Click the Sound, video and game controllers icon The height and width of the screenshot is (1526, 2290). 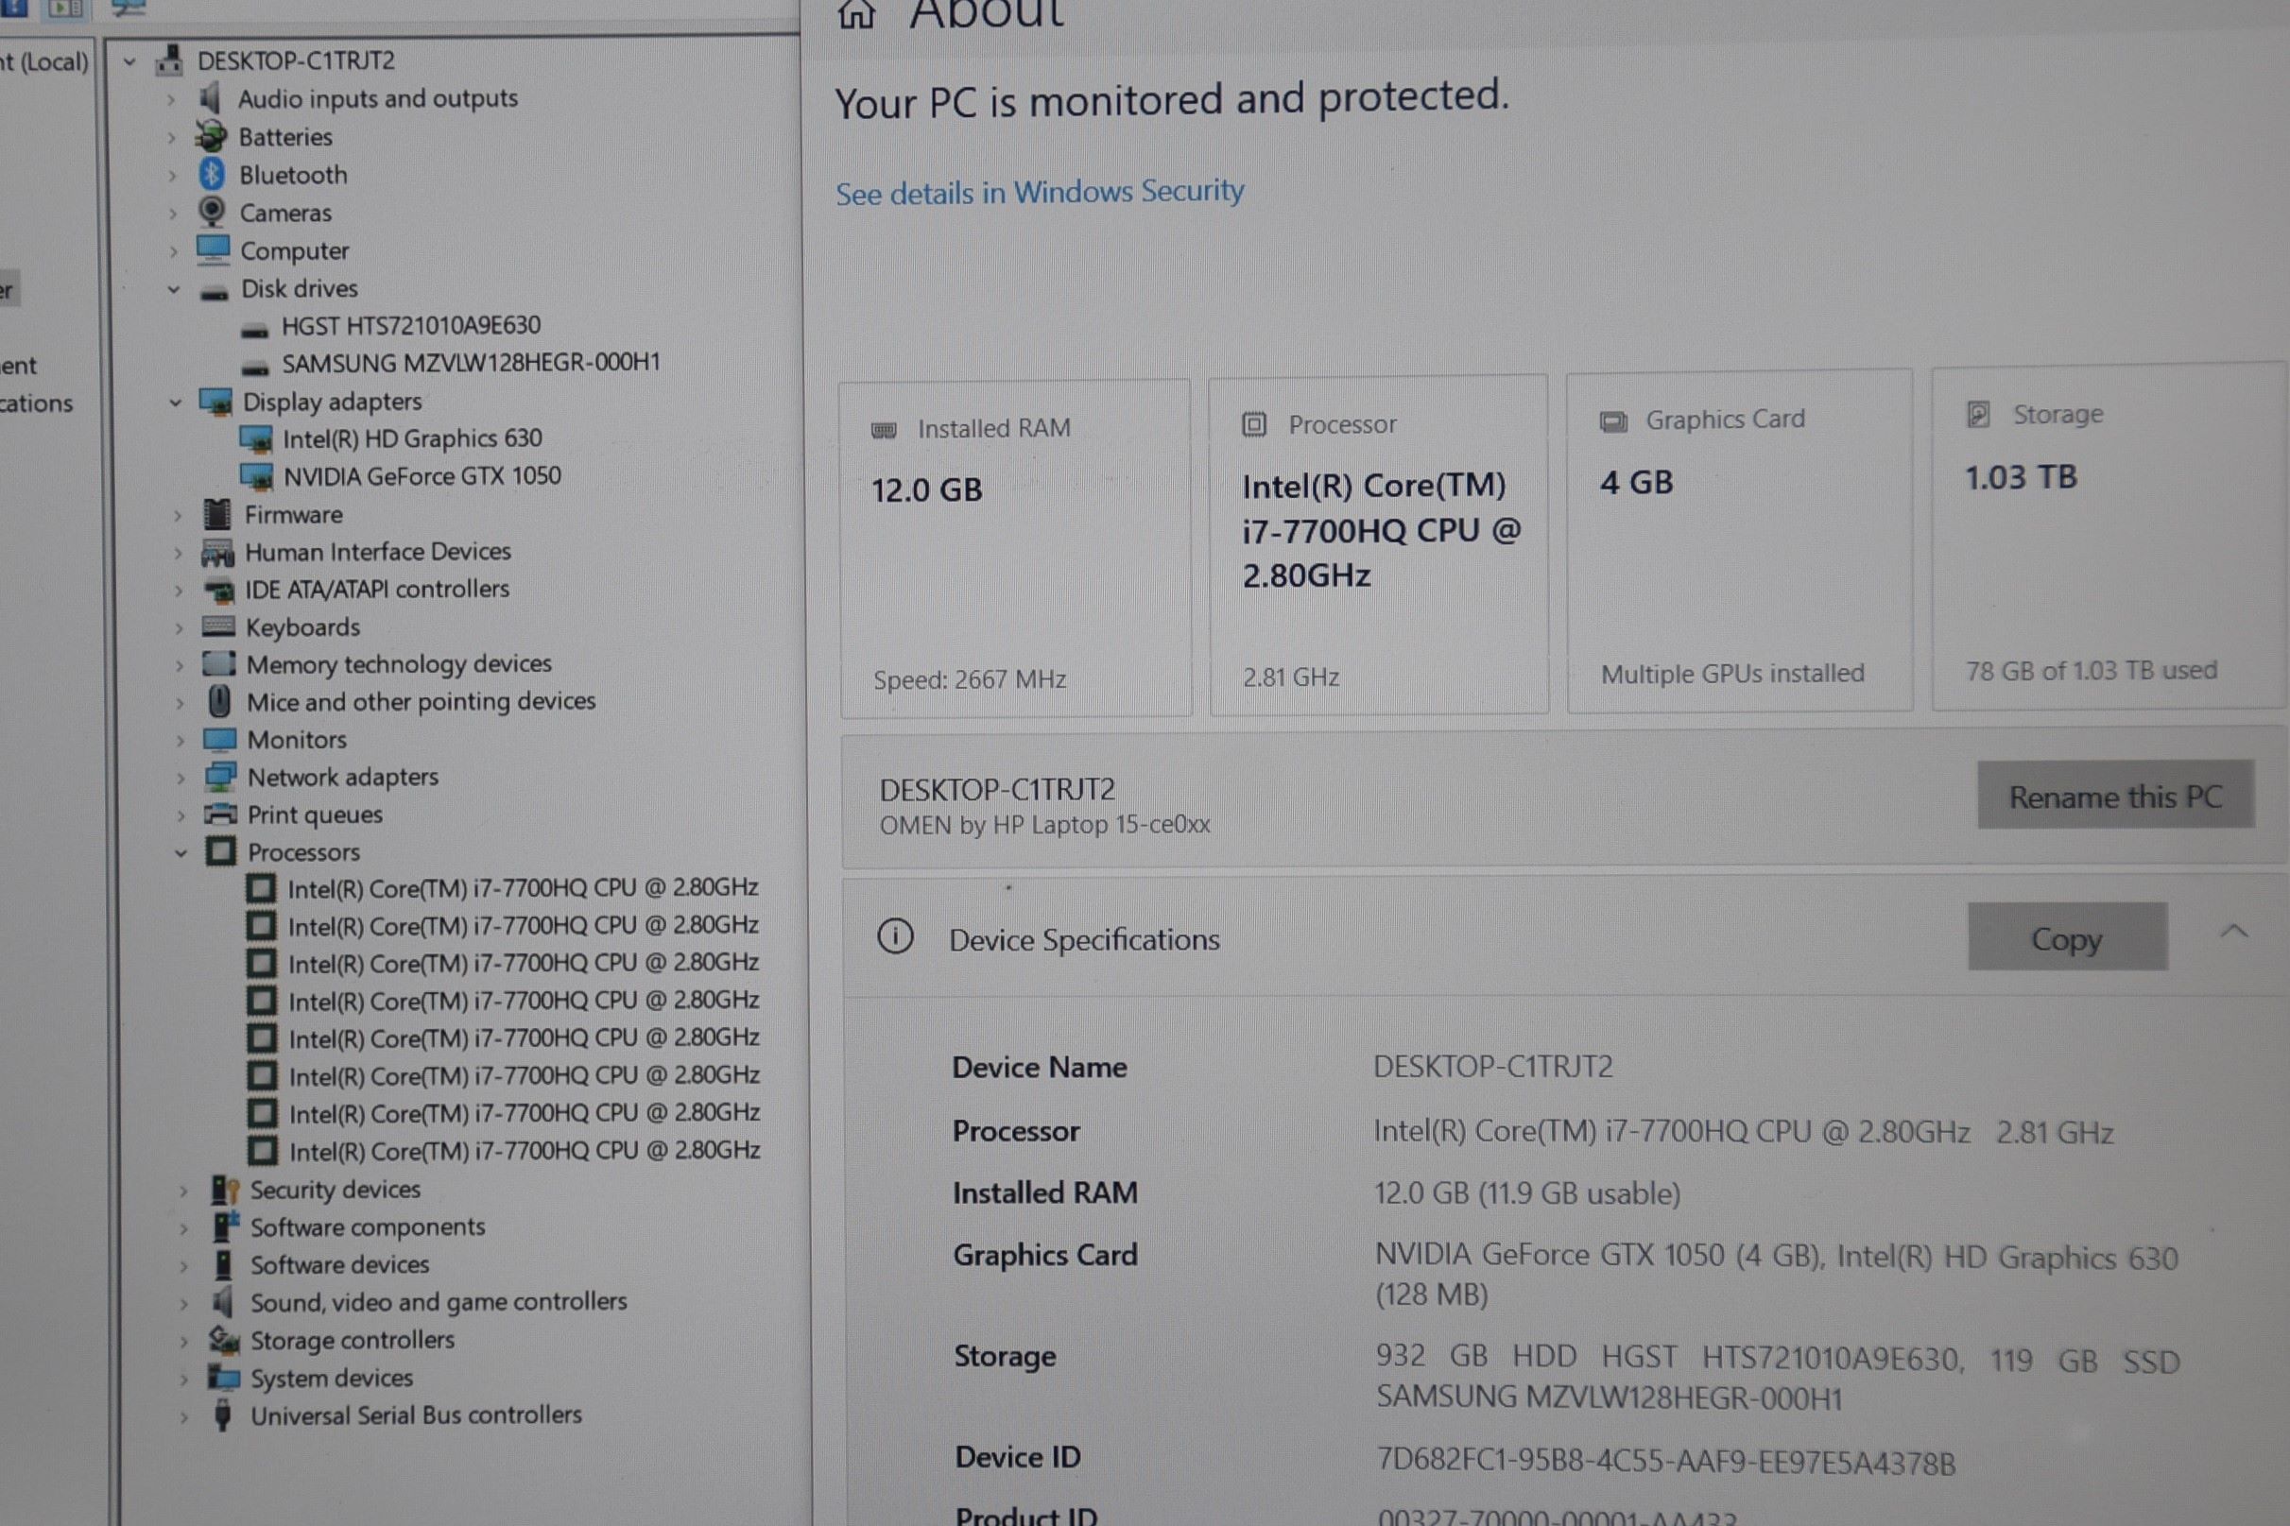point(224,1301)
